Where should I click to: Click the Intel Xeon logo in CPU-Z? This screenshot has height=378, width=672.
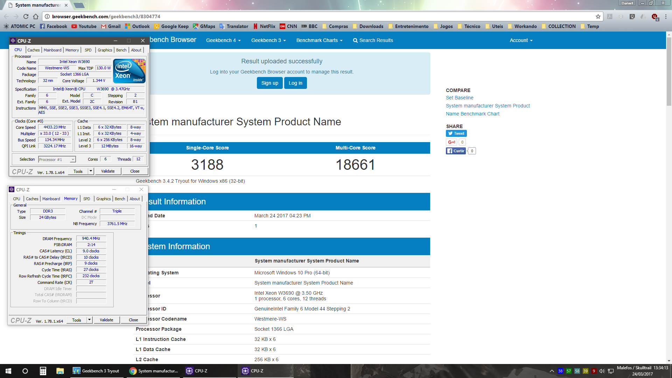[x=129, y=71]
